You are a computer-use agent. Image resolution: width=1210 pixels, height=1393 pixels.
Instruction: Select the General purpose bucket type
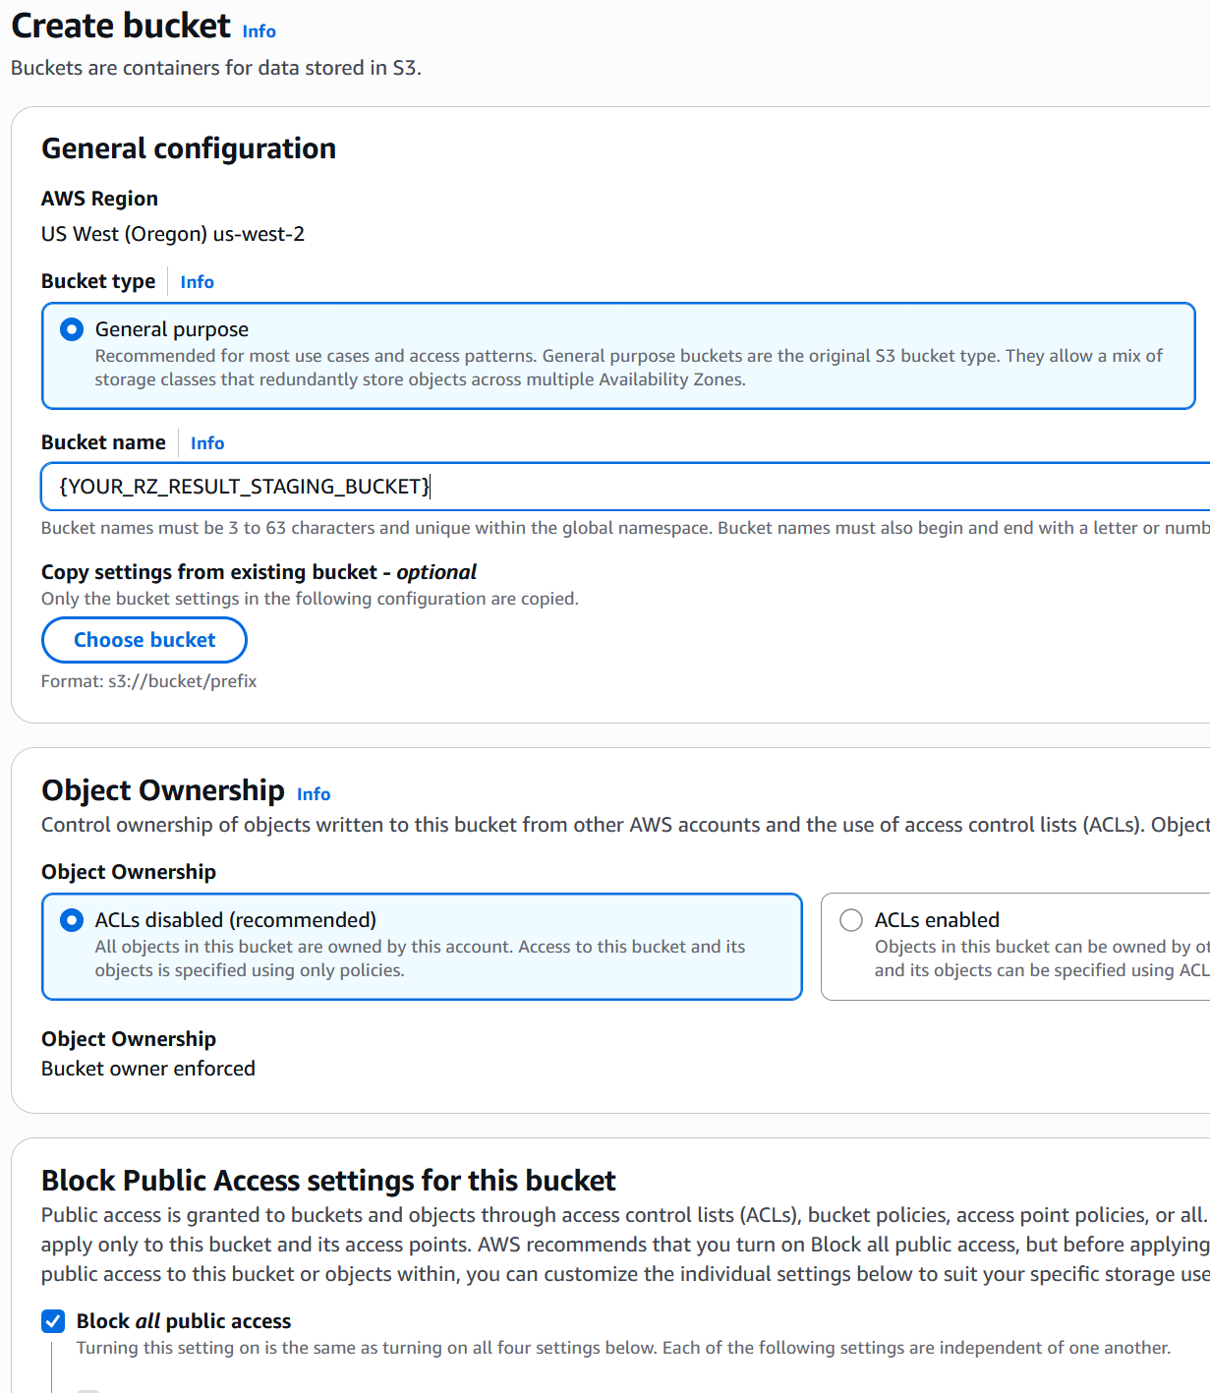[x=72, y=329]
